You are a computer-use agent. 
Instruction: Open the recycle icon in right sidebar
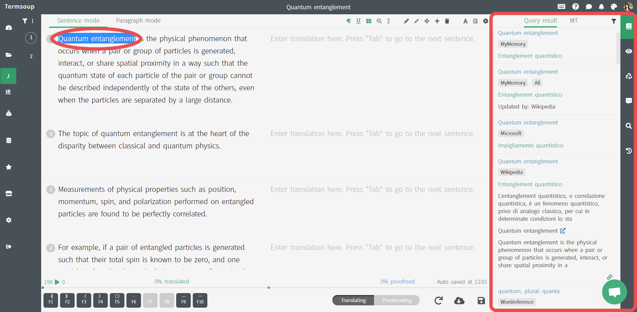629,76
